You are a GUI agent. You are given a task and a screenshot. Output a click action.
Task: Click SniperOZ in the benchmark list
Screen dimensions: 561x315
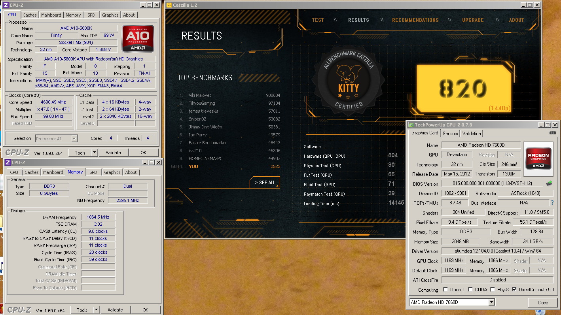point(229,119)
